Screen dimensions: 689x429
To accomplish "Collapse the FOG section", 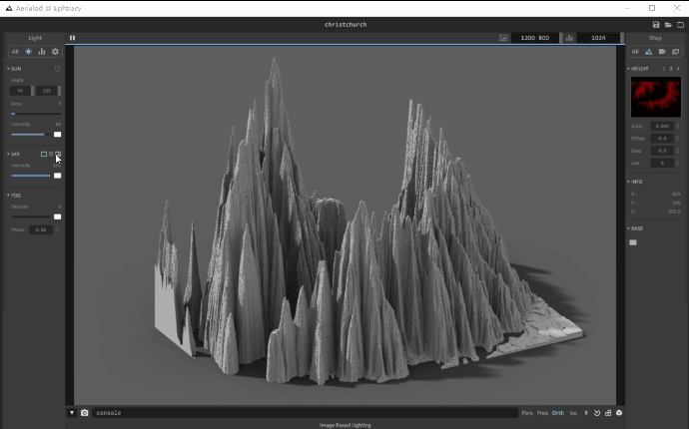I will pos(9,196).
